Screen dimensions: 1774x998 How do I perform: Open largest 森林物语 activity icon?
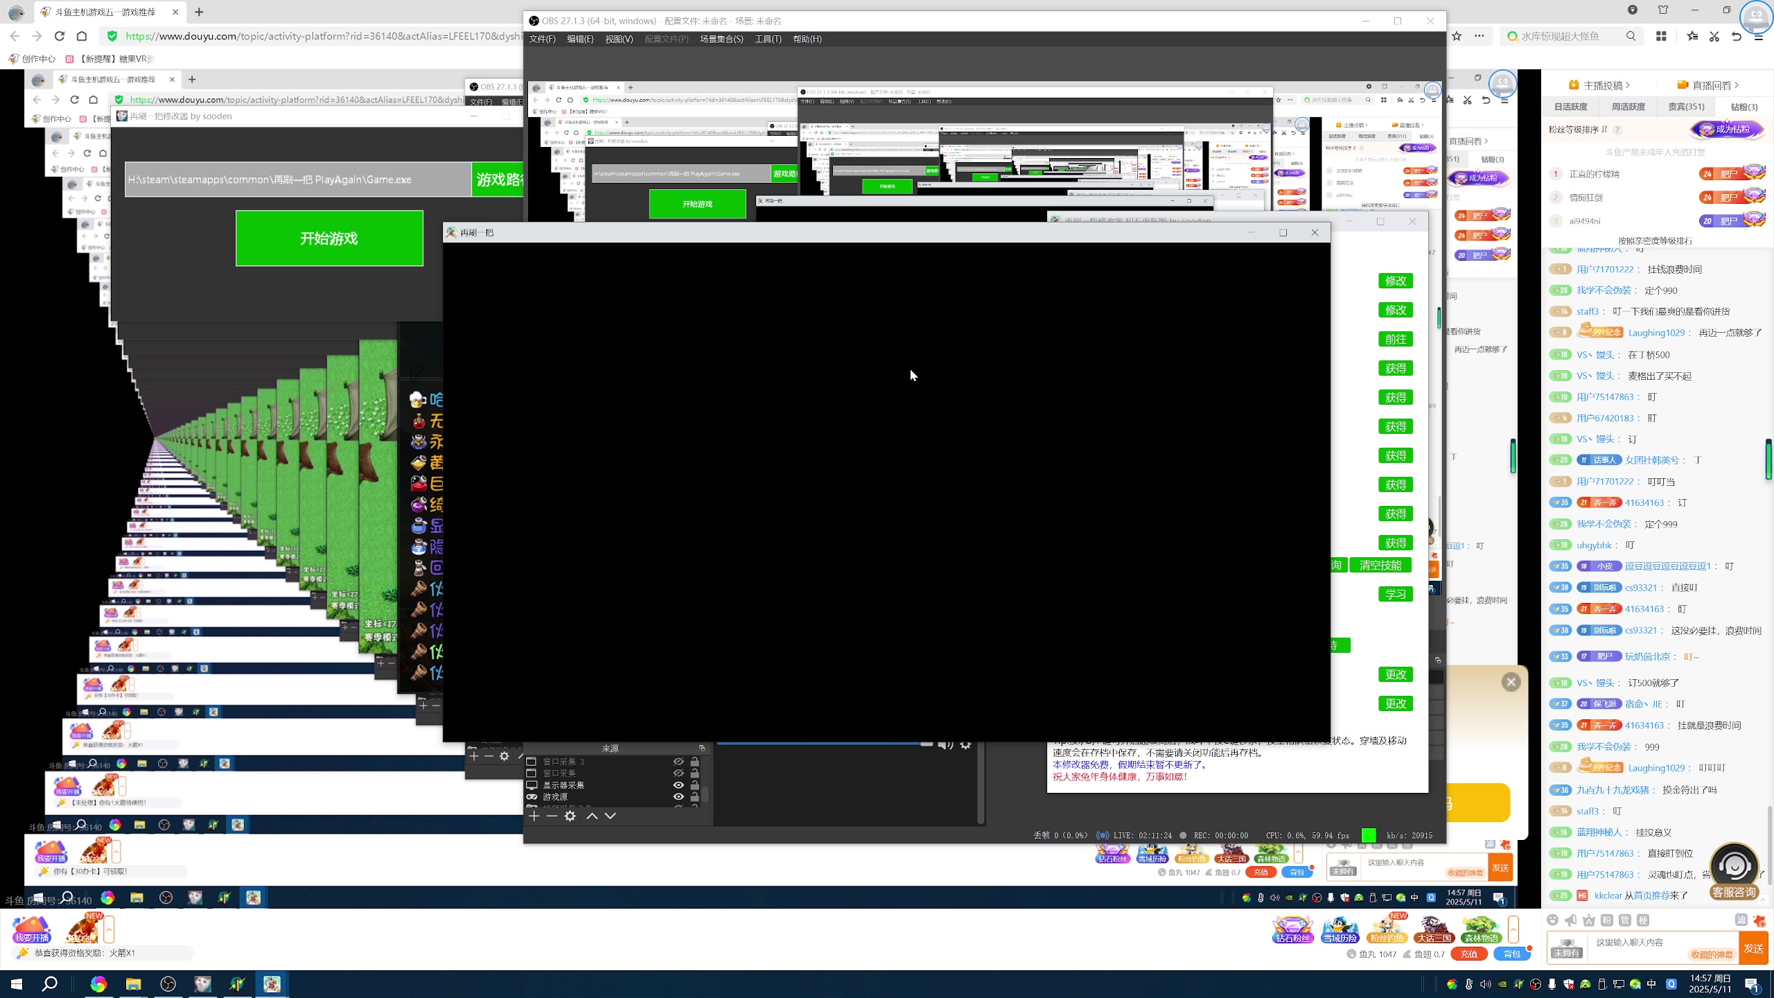coord(1481,929)
